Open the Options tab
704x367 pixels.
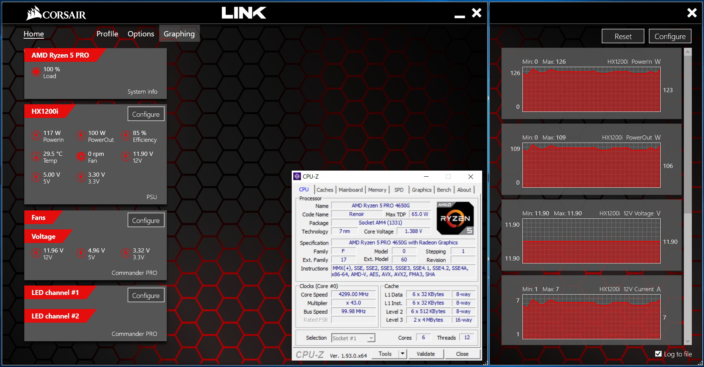141,34
